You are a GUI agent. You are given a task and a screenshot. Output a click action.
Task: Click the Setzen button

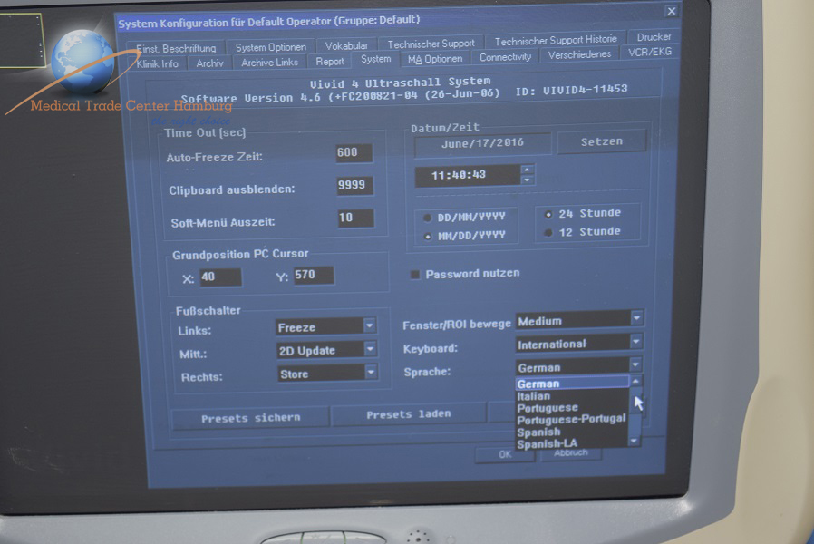tap(602, 141)
